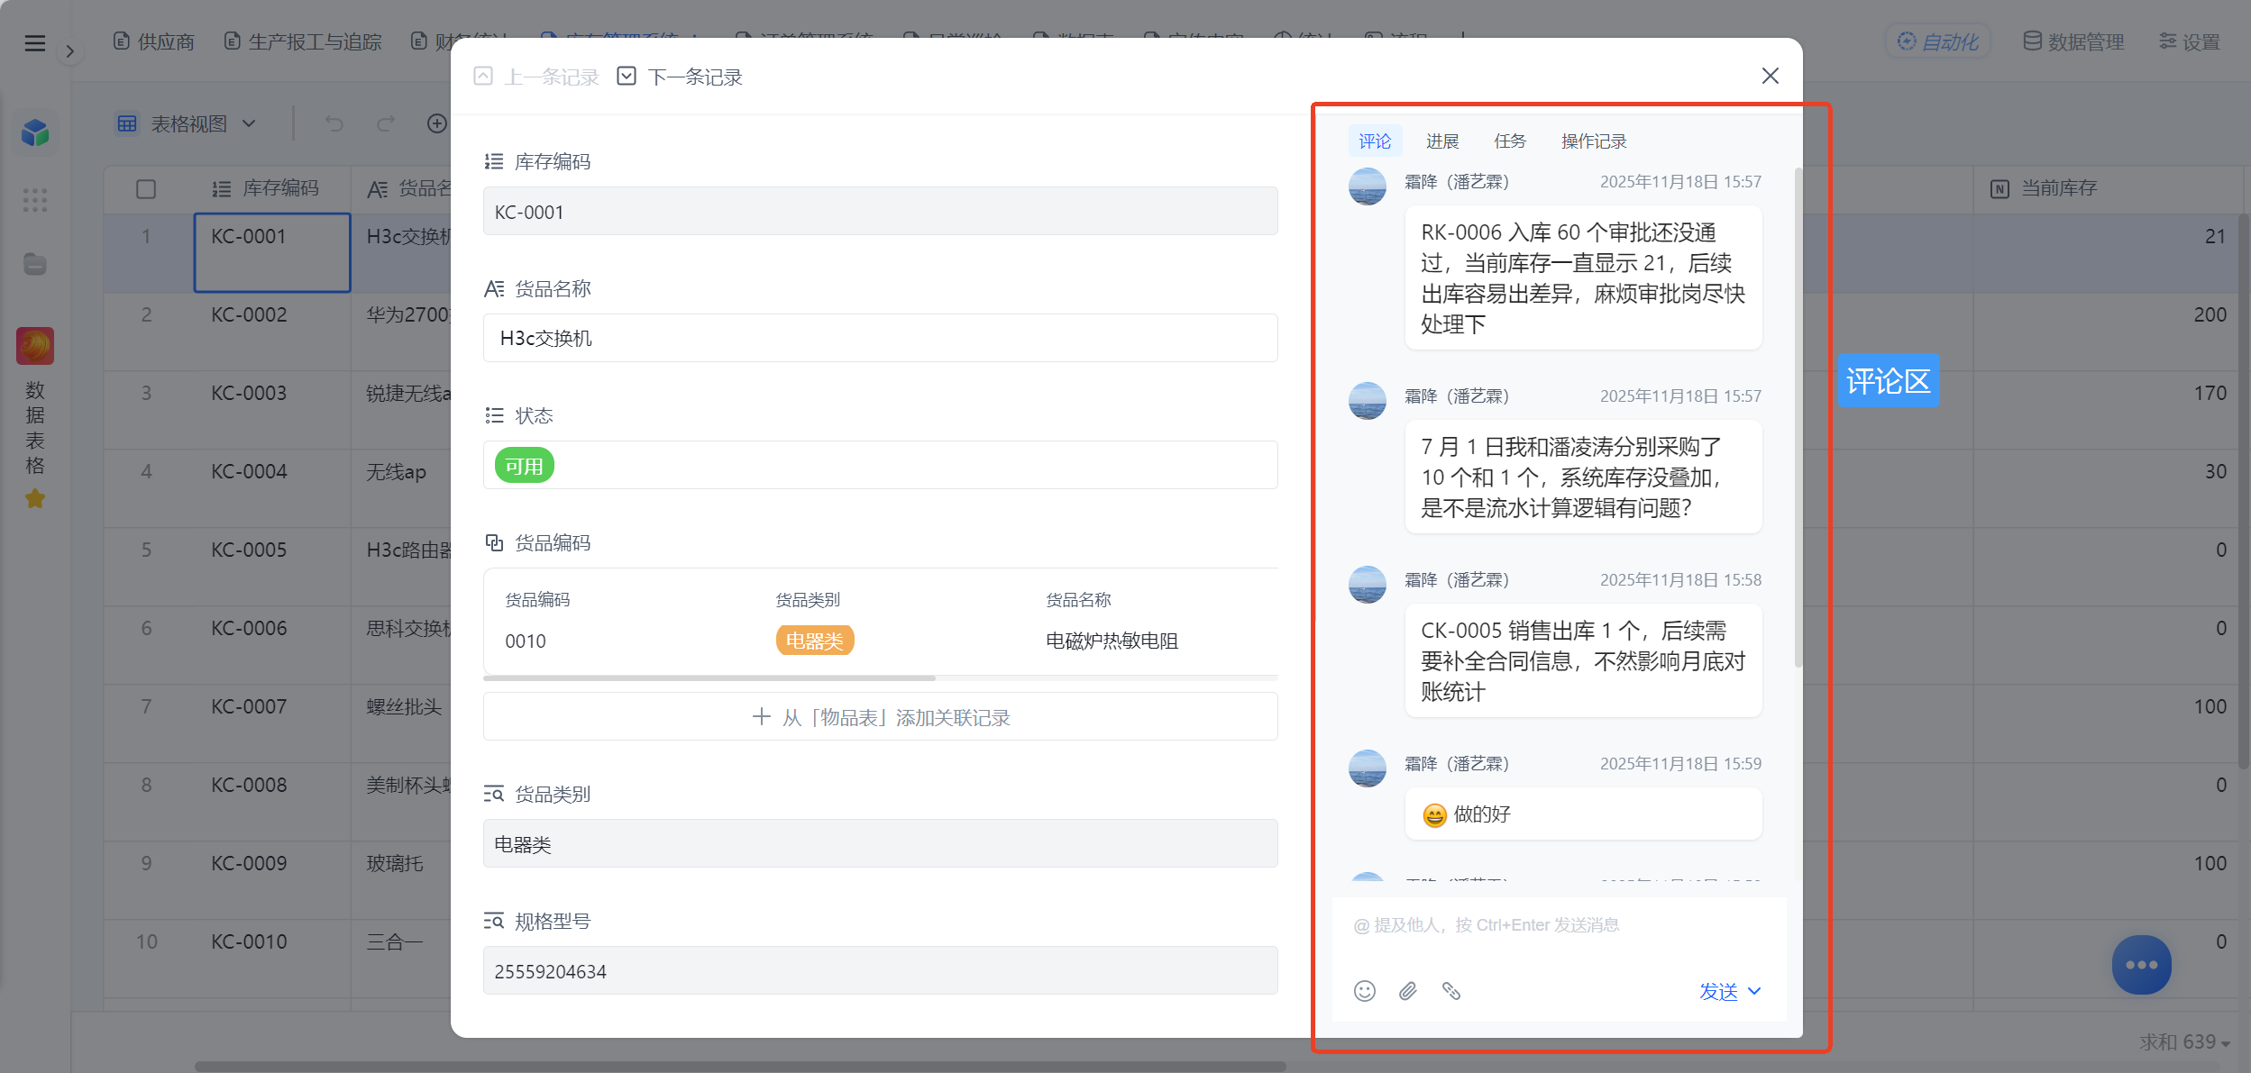Click the redo arrow icon
The height and width of the screenshot is (1073, 2251).
coord(386,123)
